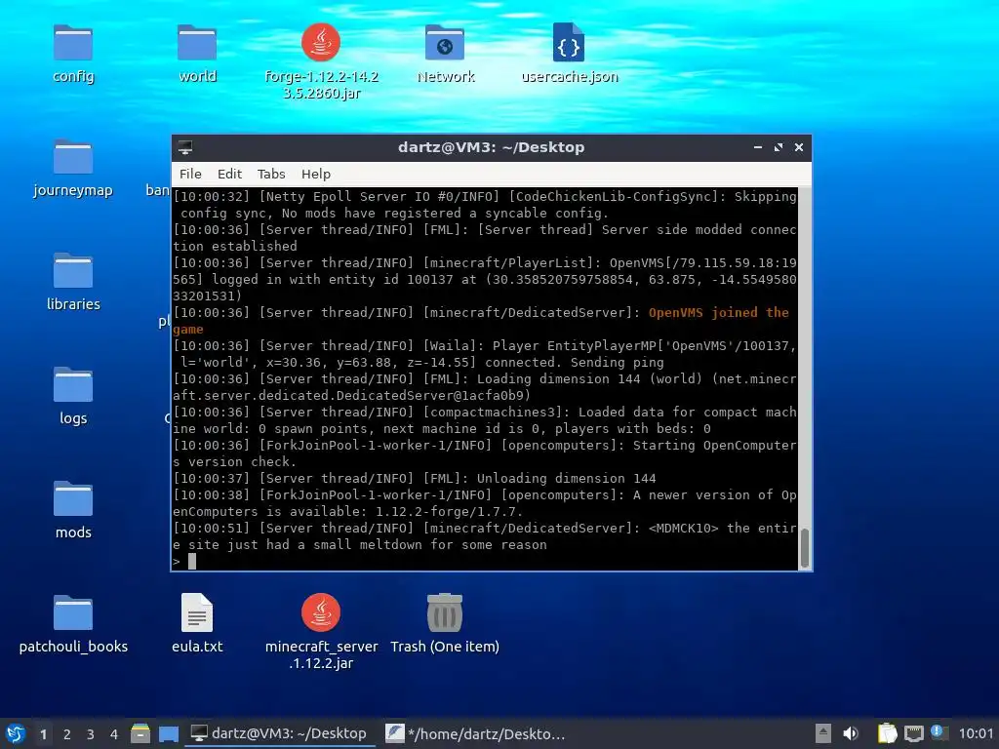Click the terminal window title bar icon
Viewport: 999px width, 749px height.
(x=185, y=147)
